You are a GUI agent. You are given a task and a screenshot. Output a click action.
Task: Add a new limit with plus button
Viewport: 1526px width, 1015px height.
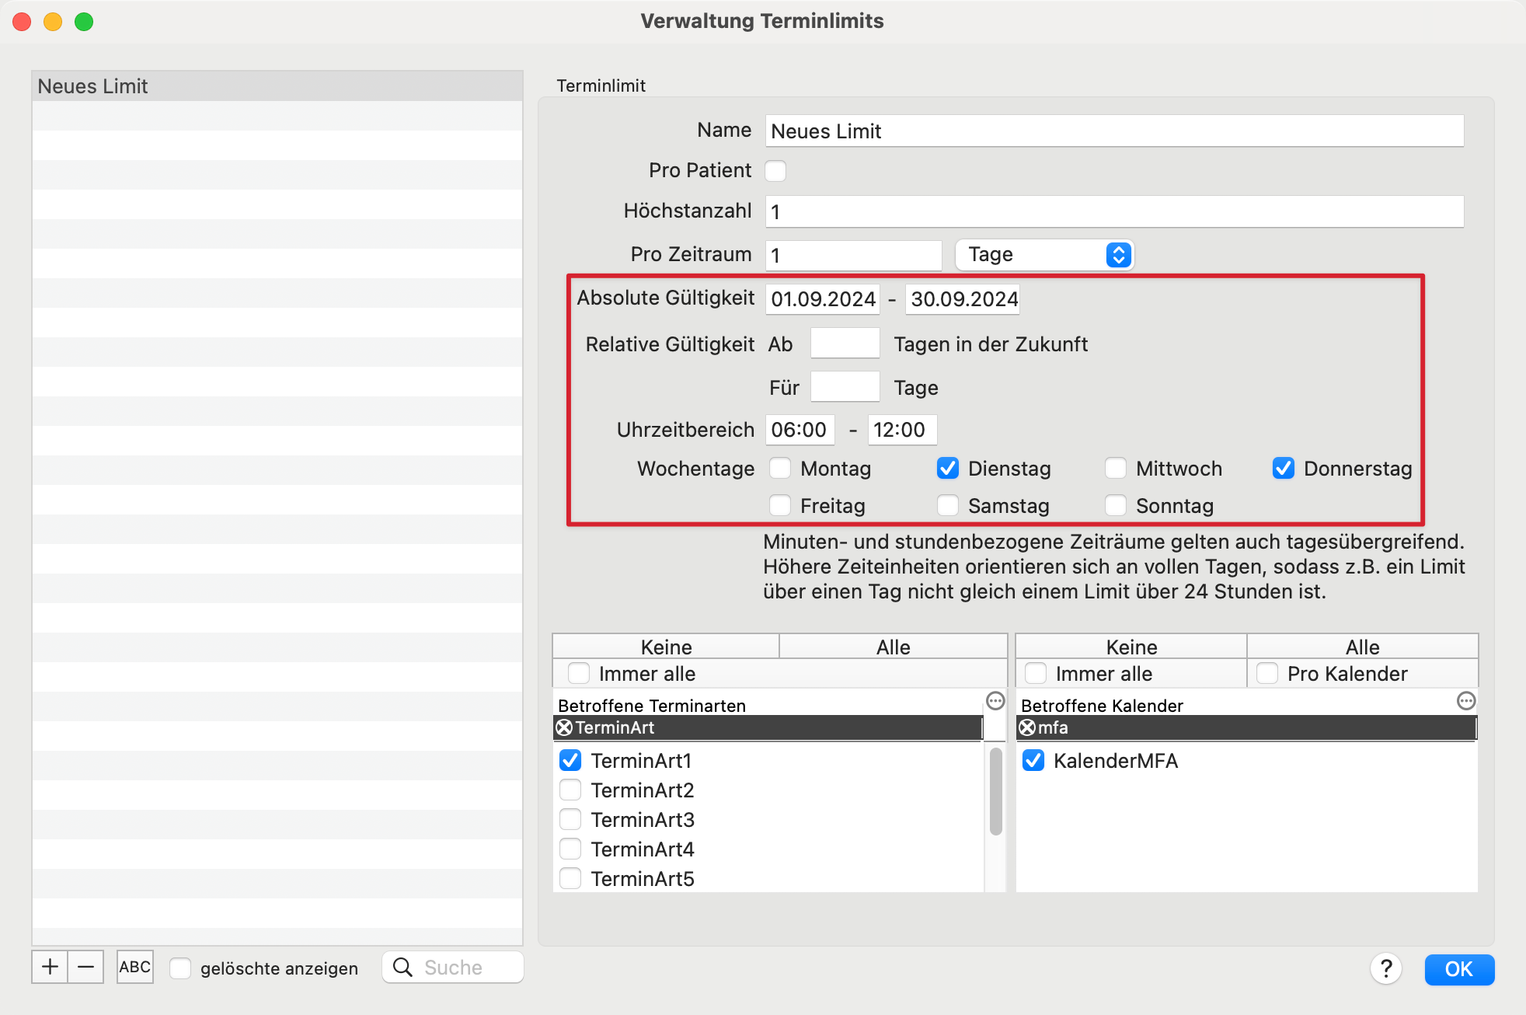pos(50,967)
